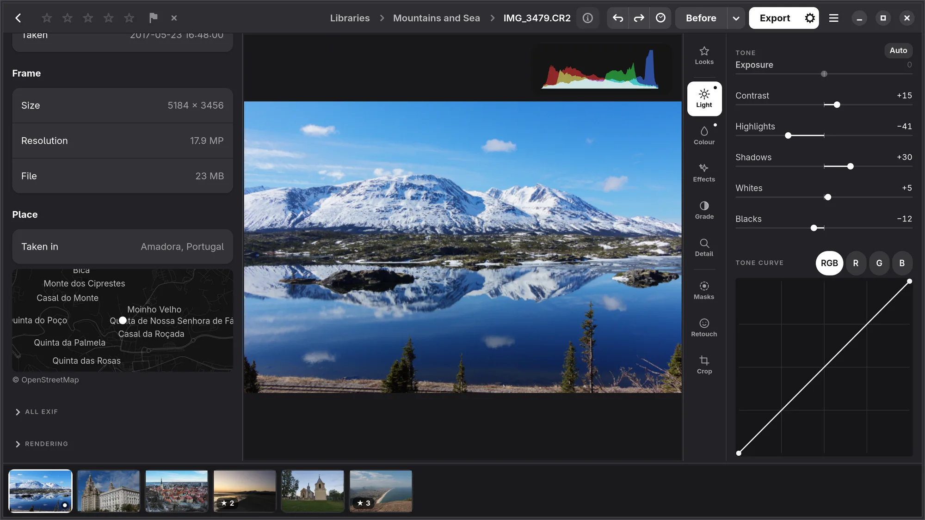The width and height of the screenshot is (925, 520).
Task: Toggle the Before view
Action: click(701, 18)
